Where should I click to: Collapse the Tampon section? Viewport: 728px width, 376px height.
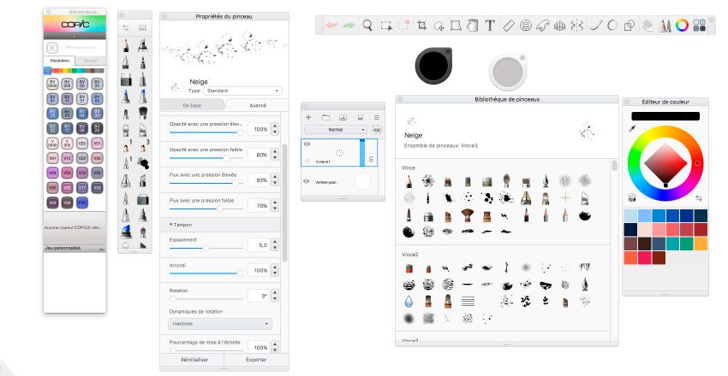[181, 225]
